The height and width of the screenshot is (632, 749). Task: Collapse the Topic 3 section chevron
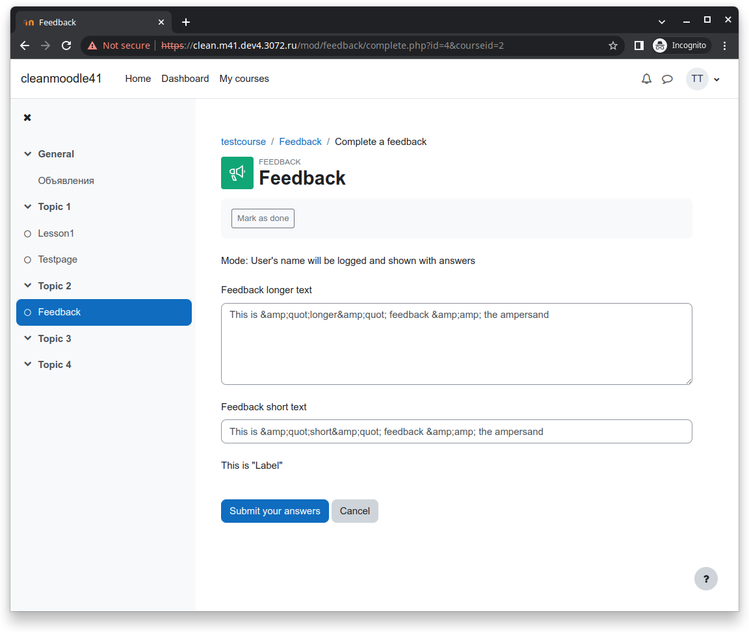coord(28,337)
